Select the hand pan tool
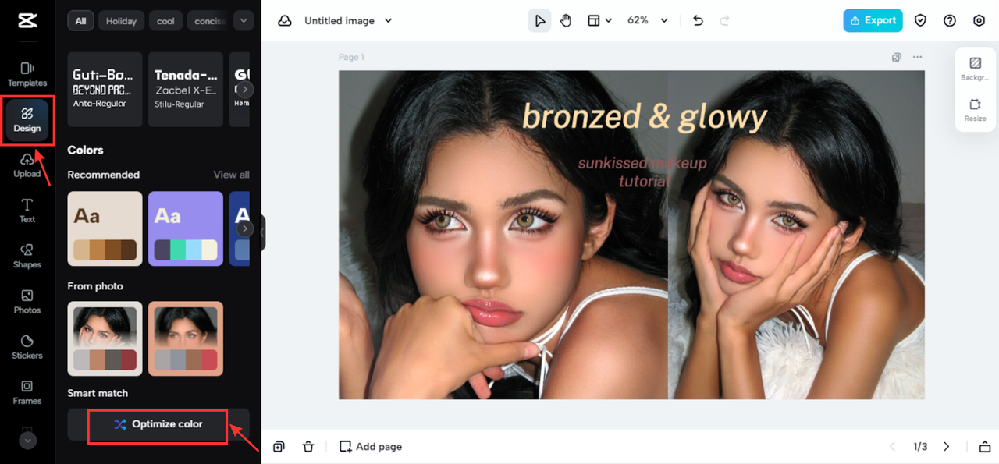Viewport: 999px width, 464px height. coord(566,21)
